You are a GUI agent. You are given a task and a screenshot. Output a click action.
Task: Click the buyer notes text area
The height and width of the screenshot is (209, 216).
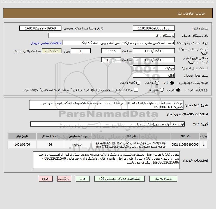coord(106,160)
